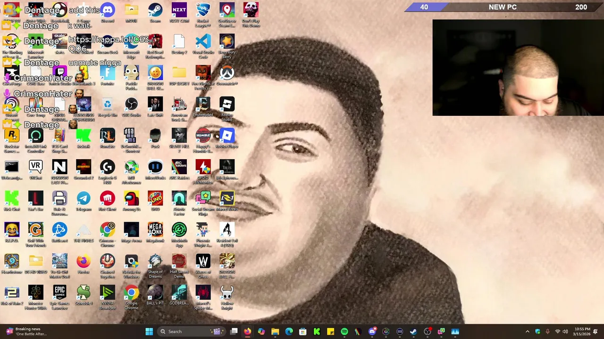Open Epic Games Launcher shortcut
The height and width of the screenshot is (339, 604).
59,298
